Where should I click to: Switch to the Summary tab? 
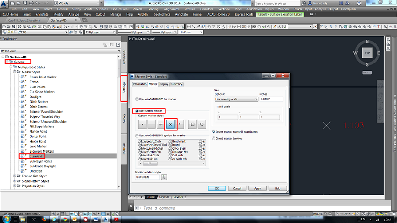pos(176,84)
